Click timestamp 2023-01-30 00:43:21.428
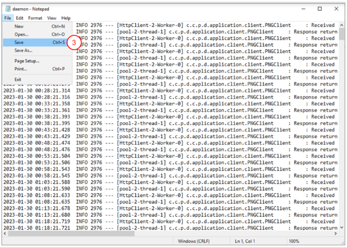347x248 pixels. tap(37, 130)
